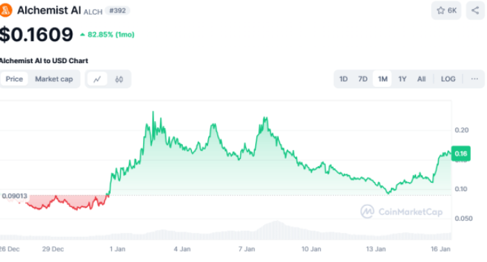Choose the 1Y time range
The height and width of the screenshot is (262, 487).
click(x=402, y=79)
